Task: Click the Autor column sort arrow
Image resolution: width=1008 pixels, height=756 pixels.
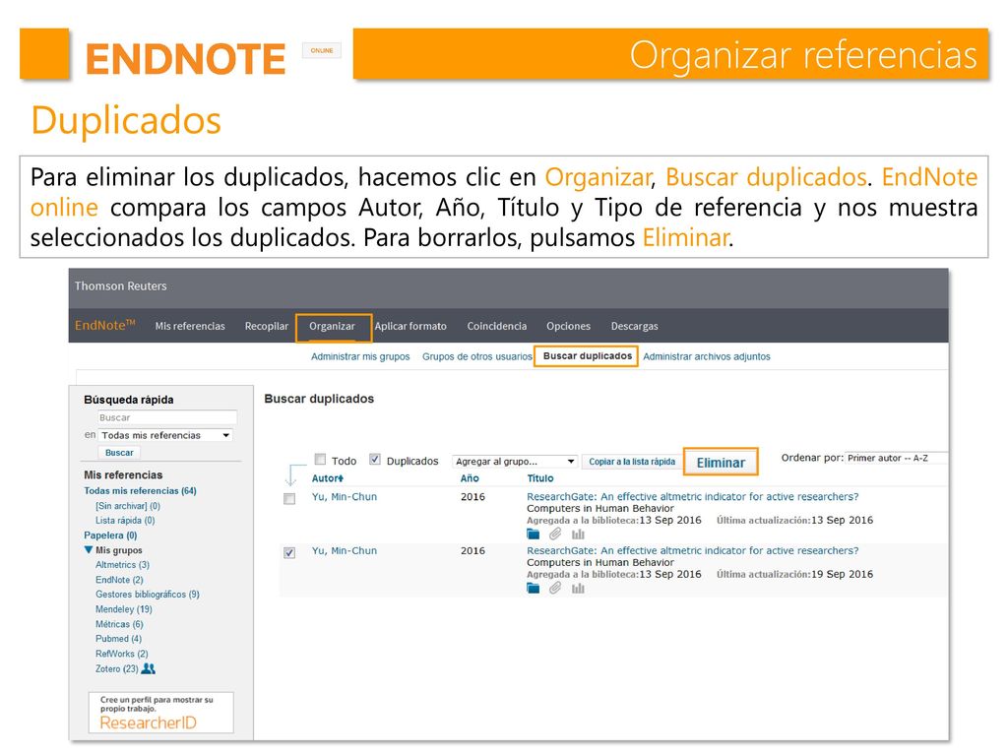Action: [x=341, y=478]
